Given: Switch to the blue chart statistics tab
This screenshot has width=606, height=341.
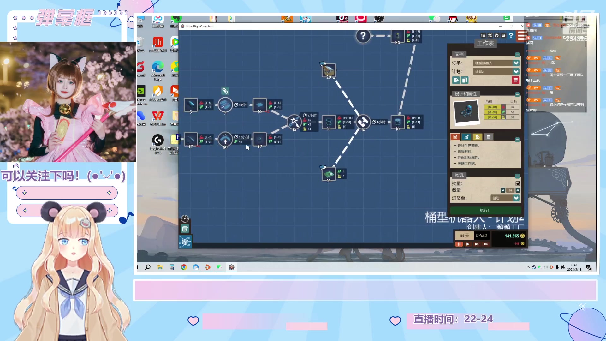Looking at the screenshot, I should 466,137.
